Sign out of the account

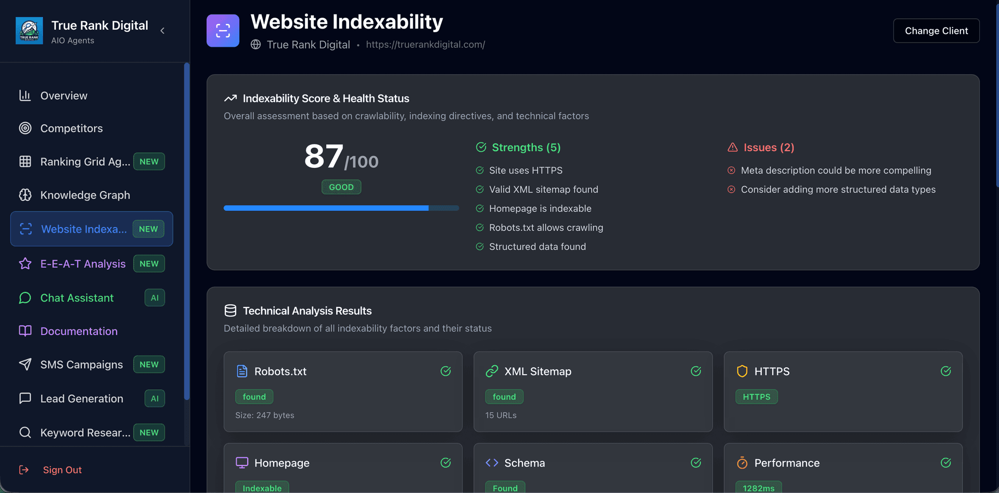(62, 470)
